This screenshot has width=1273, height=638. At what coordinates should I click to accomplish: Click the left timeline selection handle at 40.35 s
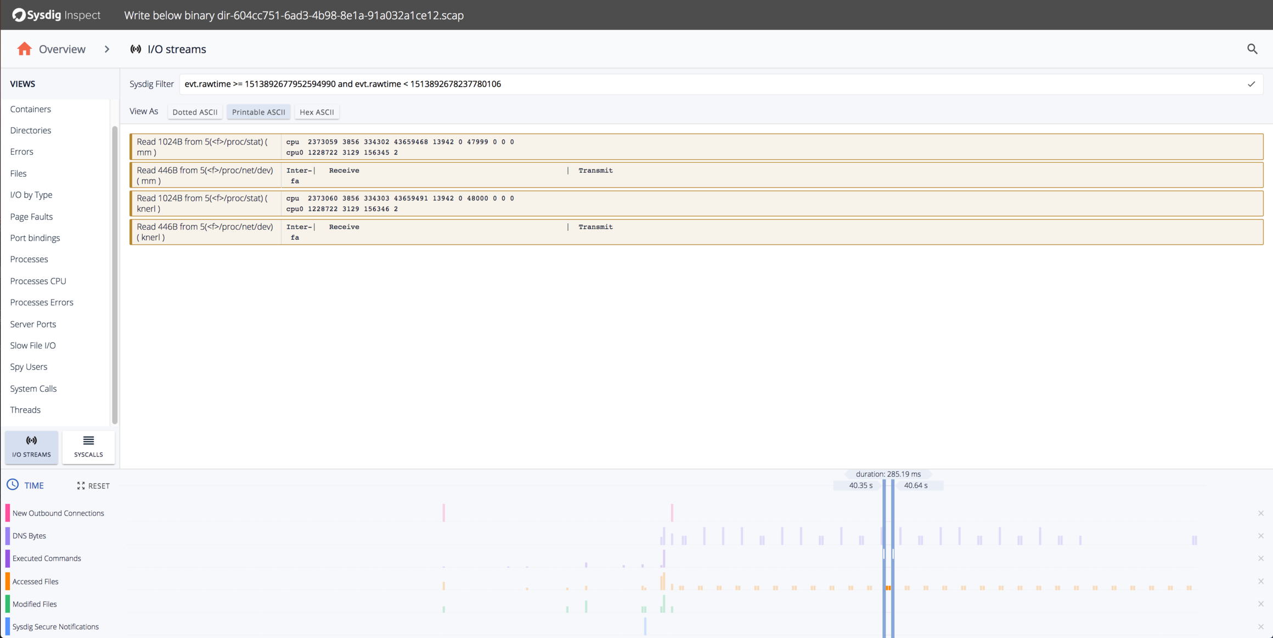(x=884, y=557)
